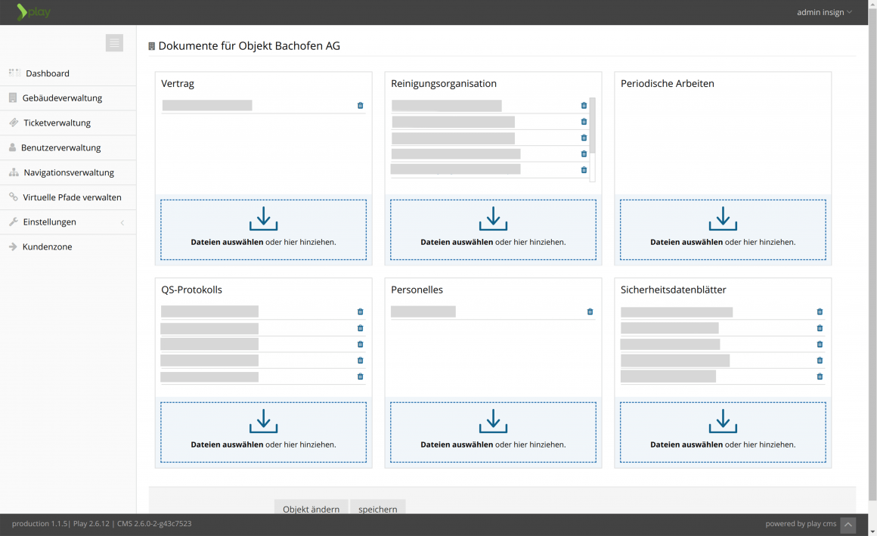
Task: Open Benutzerverwaltung menu item
Action: [60, 147]
